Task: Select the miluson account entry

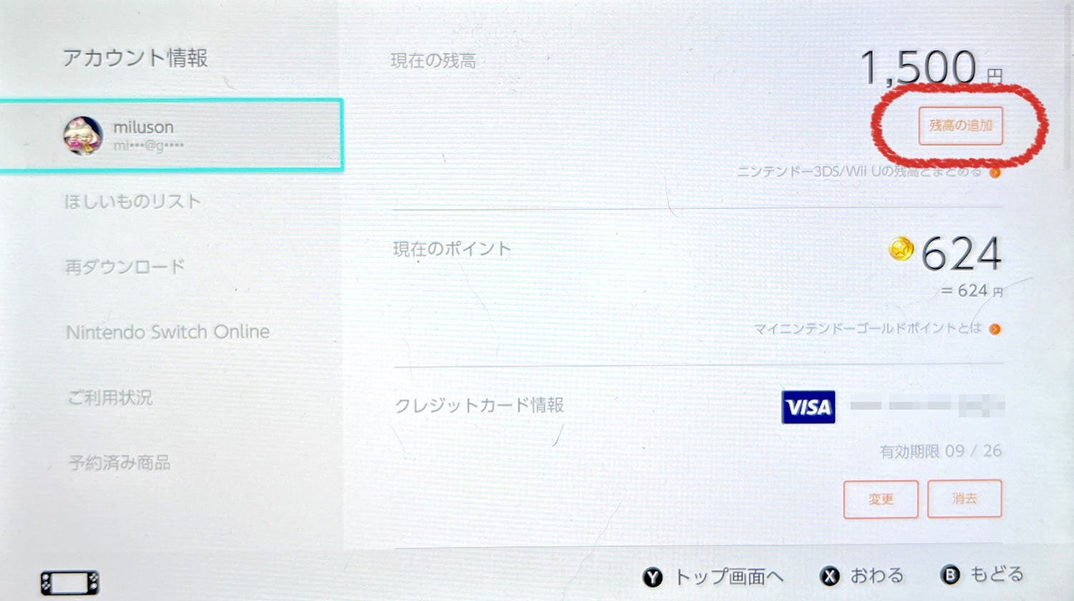Action: pyautogui.click(x=171, y=135)
